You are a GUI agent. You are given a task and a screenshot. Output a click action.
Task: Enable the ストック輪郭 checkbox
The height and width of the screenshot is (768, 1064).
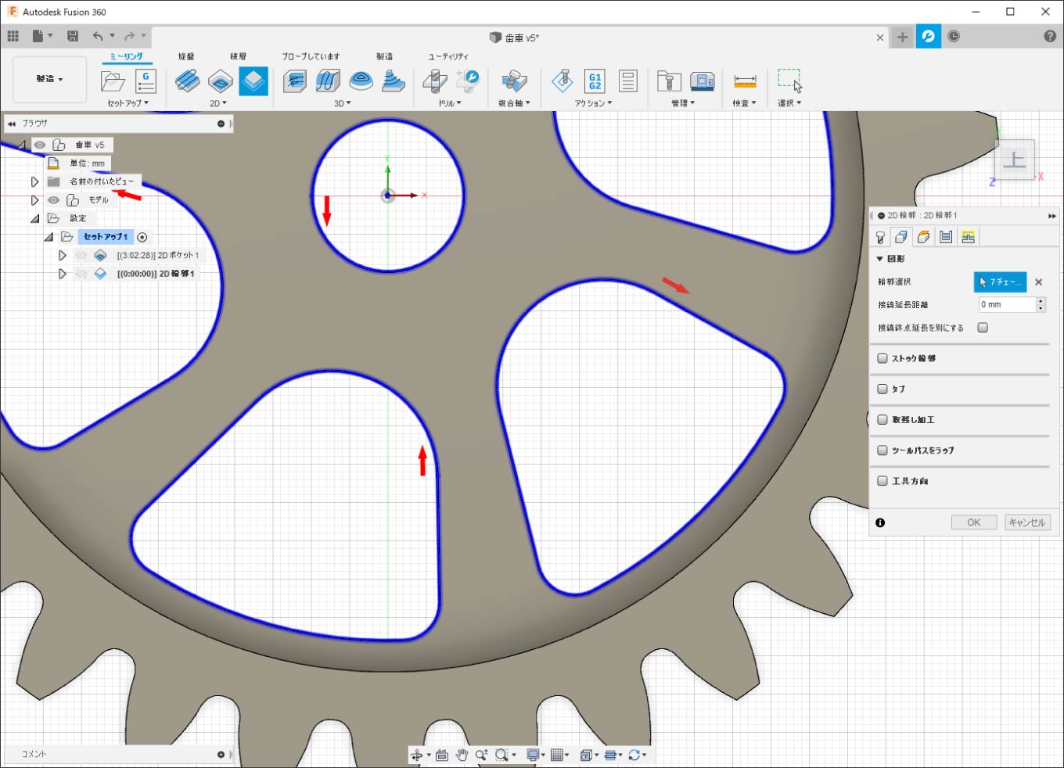(882, 358)
